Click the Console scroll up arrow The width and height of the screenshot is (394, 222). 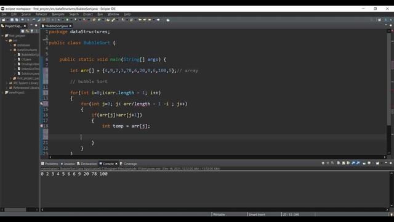[392, 173]
